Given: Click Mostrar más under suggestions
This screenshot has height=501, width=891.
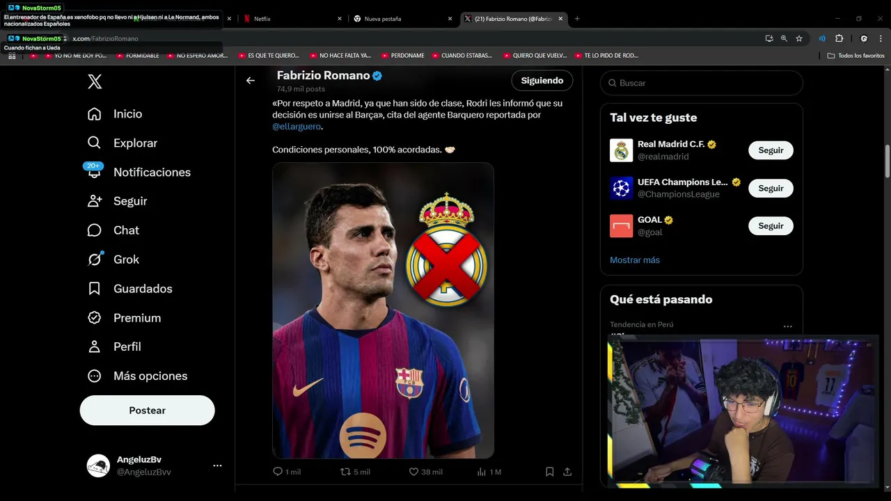Looking at the screenshot, I should pos(635,260).
